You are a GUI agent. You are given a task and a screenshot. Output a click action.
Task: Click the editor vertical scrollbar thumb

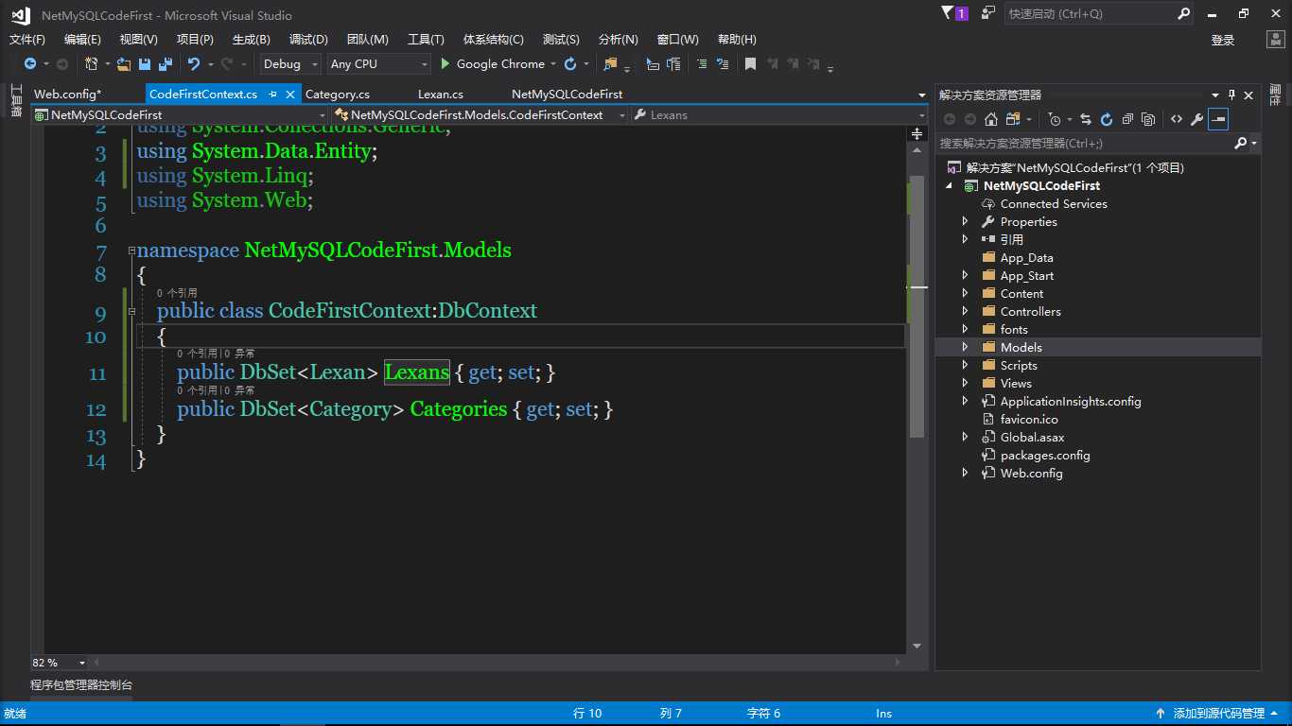click(917, 306)
